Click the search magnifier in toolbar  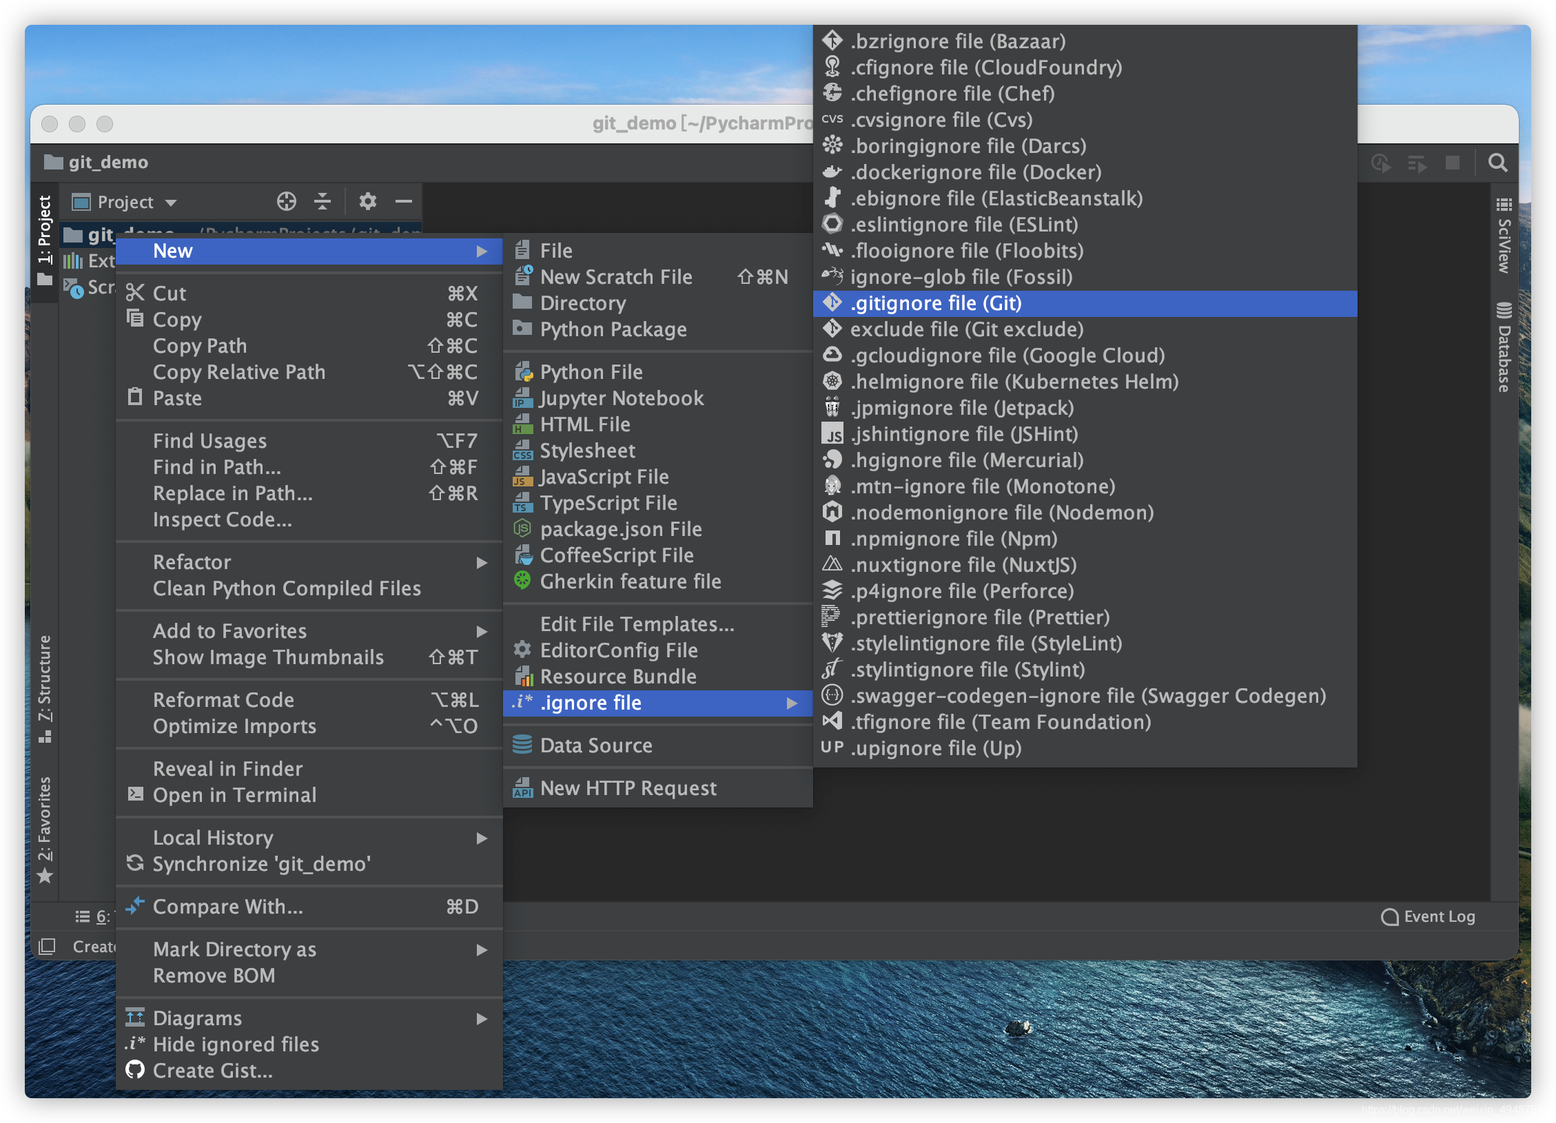(x=1498, y=163)
